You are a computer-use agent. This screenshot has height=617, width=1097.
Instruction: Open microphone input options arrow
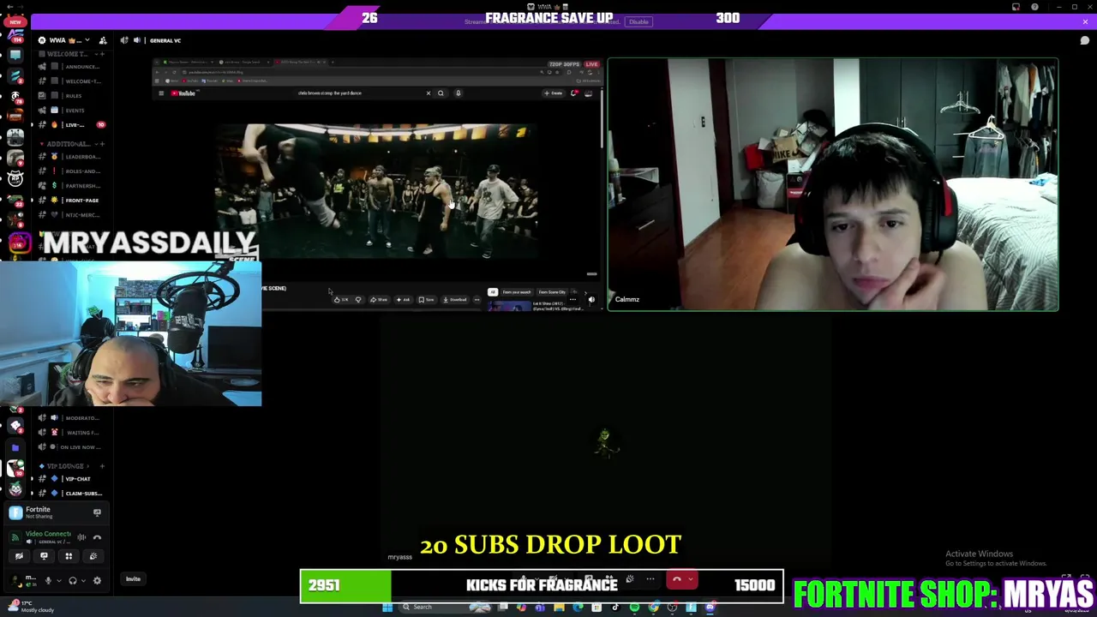58,580
